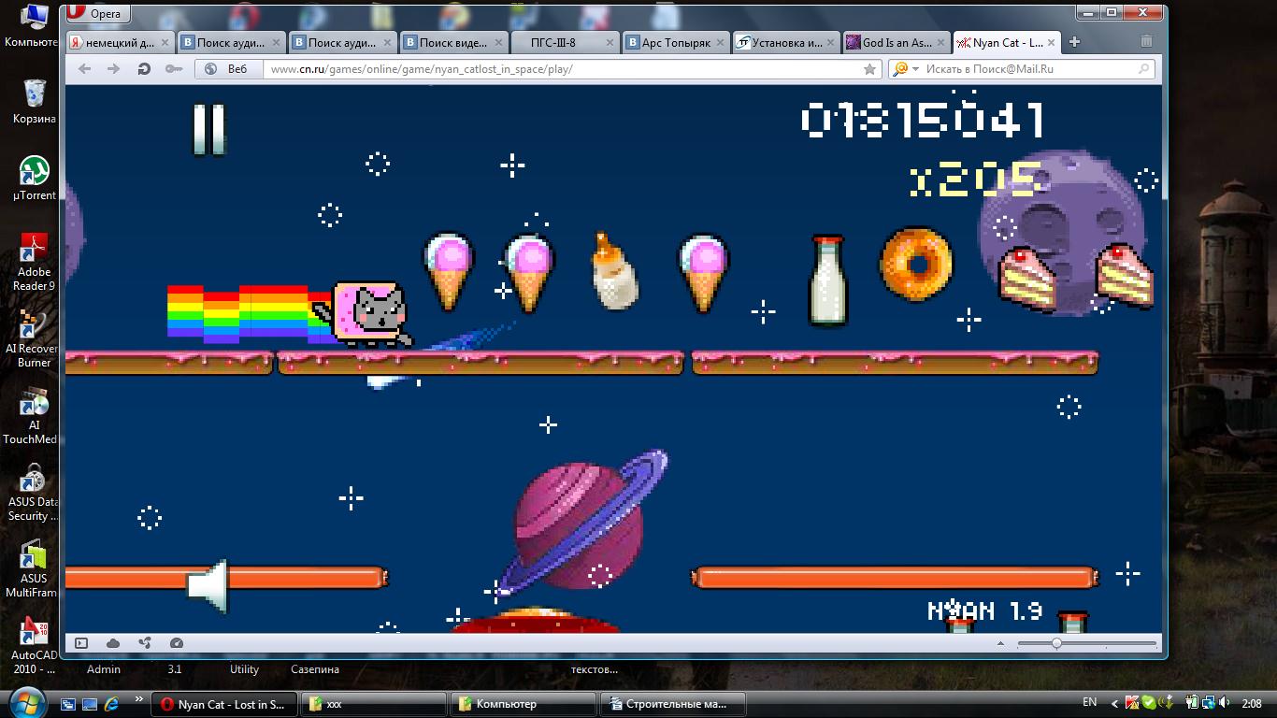Open a new tab with plus button
1277x718 pixels.
[1074, 42]
